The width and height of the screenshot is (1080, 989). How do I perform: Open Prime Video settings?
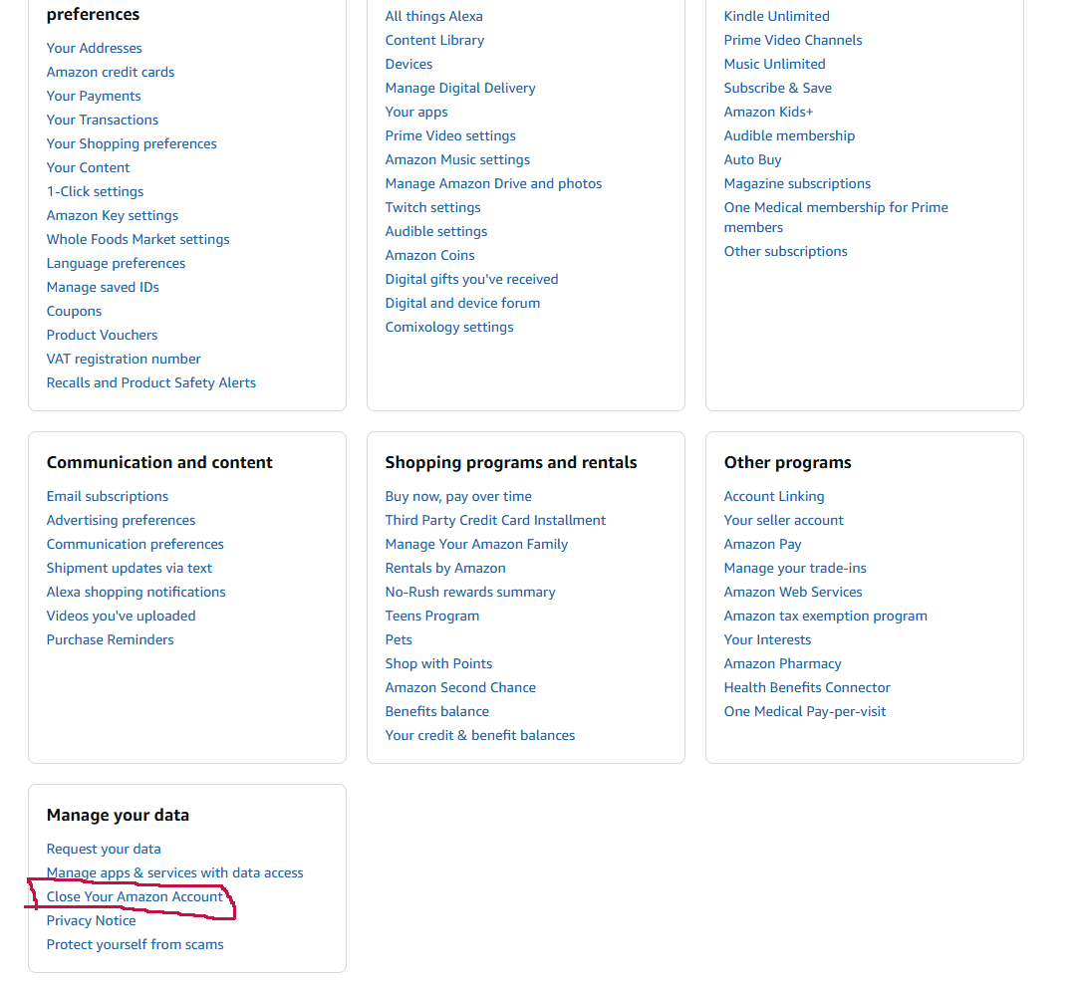pyautogui.click(x=450, y=135)
